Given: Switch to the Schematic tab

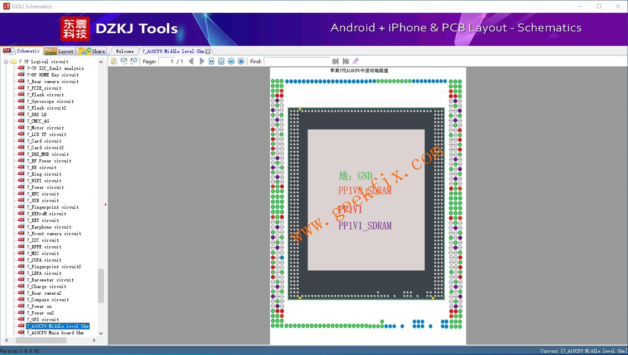Looking at the screenshot, I should point(21,51).
